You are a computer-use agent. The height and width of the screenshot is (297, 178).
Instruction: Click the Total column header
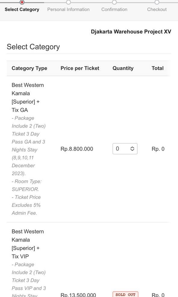[x=158, y=68]
